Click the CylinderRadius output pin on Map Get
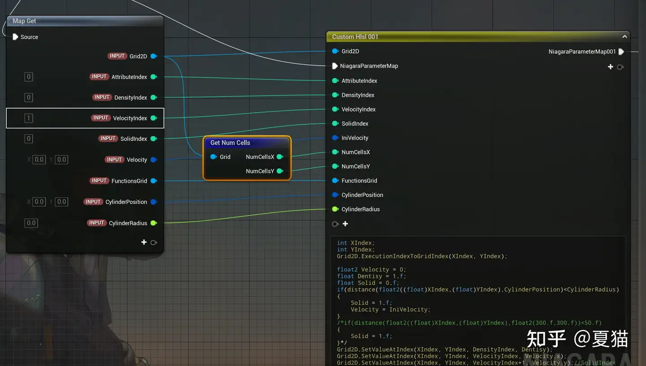The image size is (646, 366). pos(153,223)
